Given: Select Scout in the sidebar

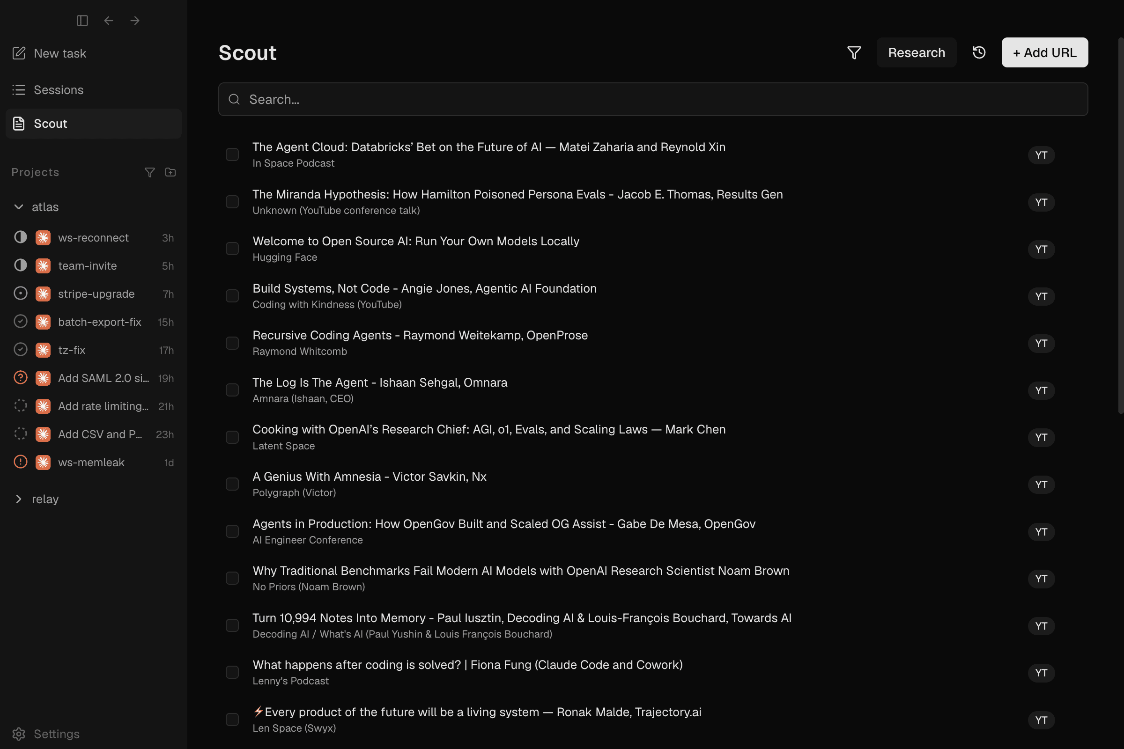Looking at the screenshot, I should pos(94,124).
